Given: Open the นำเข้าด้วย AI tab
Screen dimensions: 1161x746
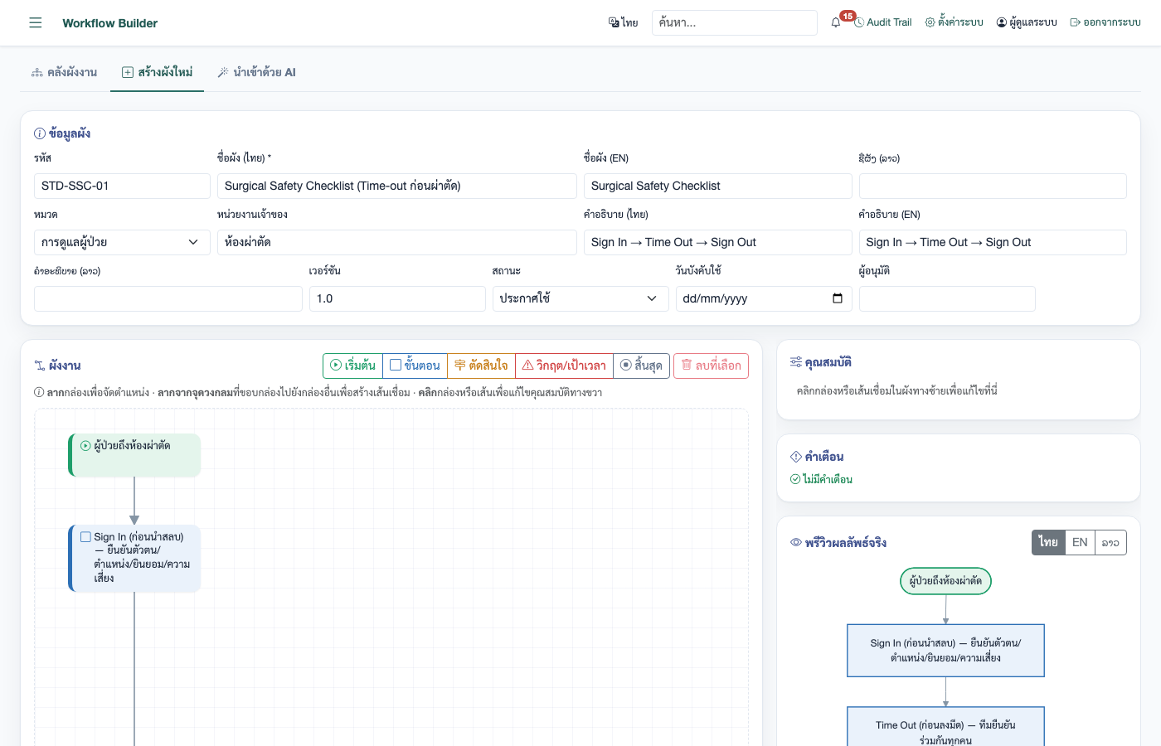Looking at the screenshot, I should coord(257,72).
